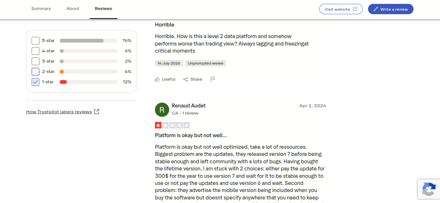Enable the 5-star filter checkbox

pos(36,41)
